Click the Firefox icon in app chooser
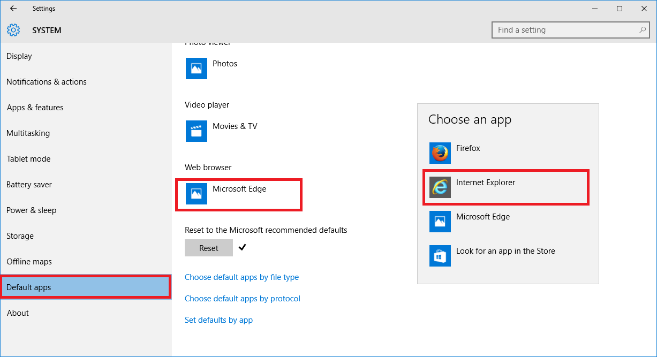Viewport: 657px width, 357px height. (440, 153)
